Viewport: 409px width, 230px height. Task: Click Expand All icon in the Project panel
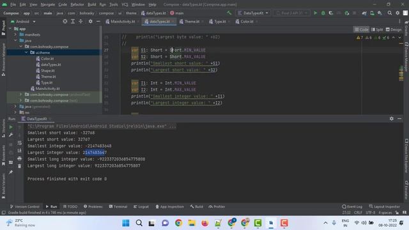73,21
